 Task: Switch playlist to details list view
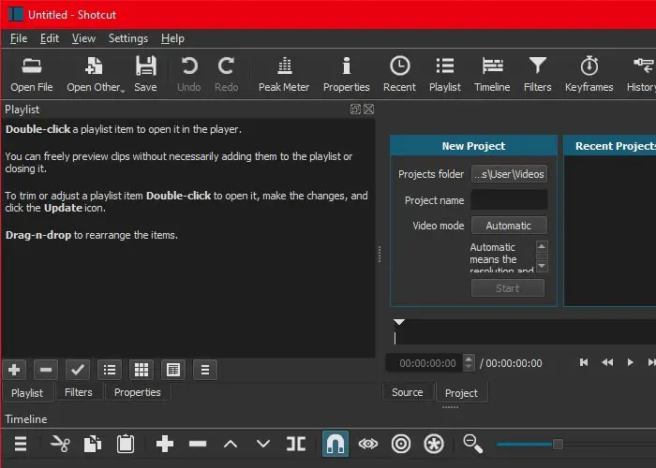point(110,370)
